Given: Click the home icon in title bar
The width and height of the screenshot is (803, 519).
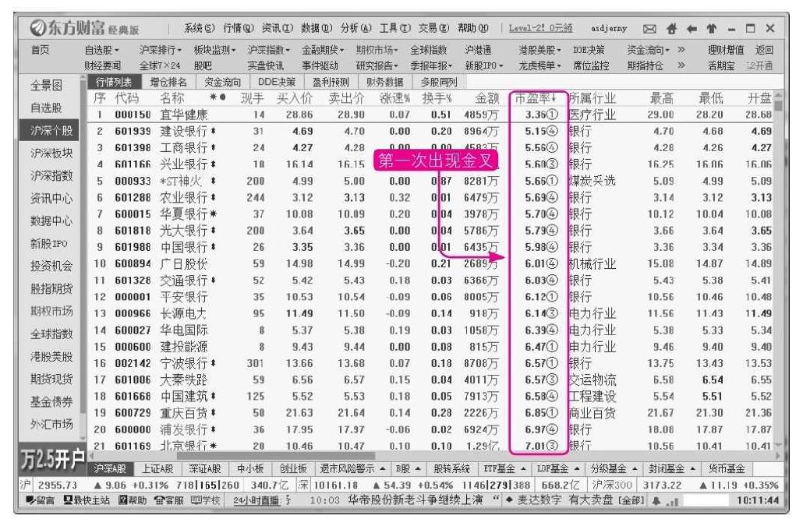Looking at the screenshot, I should click(671, 29).
